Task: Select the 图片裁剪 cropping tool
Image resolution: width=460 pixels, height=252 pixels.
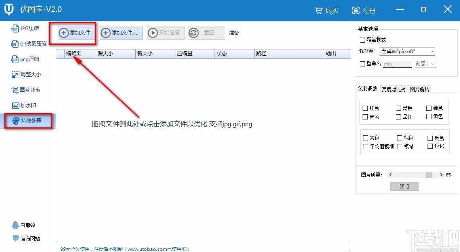Action: pyautogui.click(x=28, y=90)
